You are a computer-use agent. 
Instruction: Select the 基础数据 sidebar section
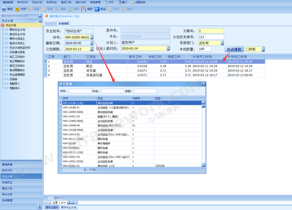tap(21, 164)
